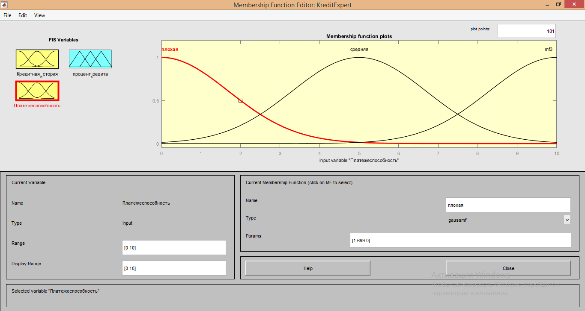Click the Display Range input field
The height and width of the screenshot is (311, 585).
(x=174, y=268)
